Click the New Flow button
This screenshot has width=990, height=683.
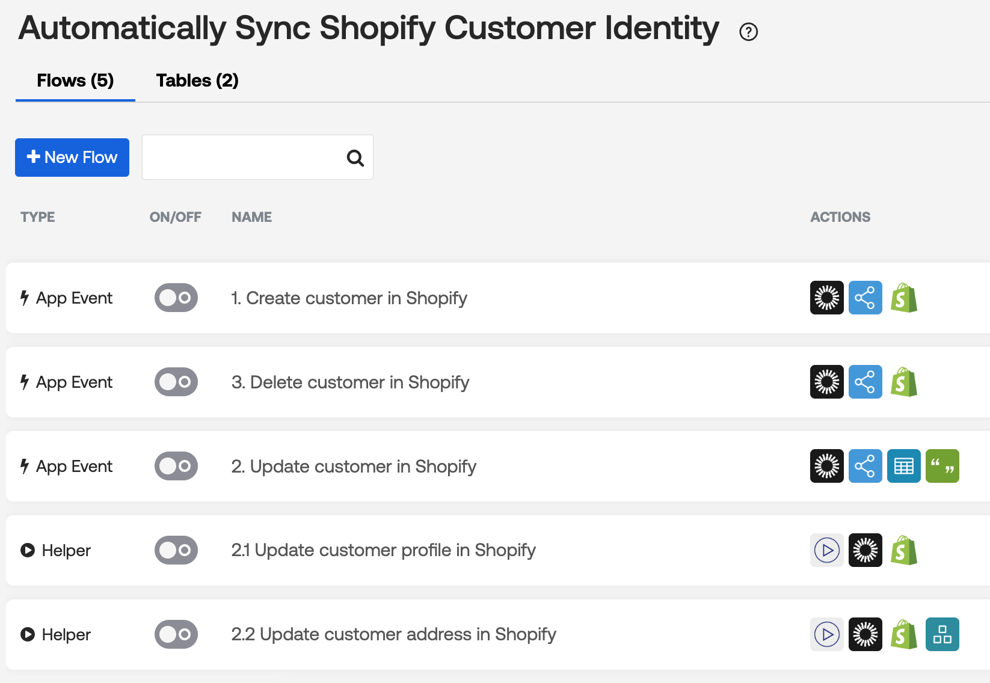click(x=72, y=158)
